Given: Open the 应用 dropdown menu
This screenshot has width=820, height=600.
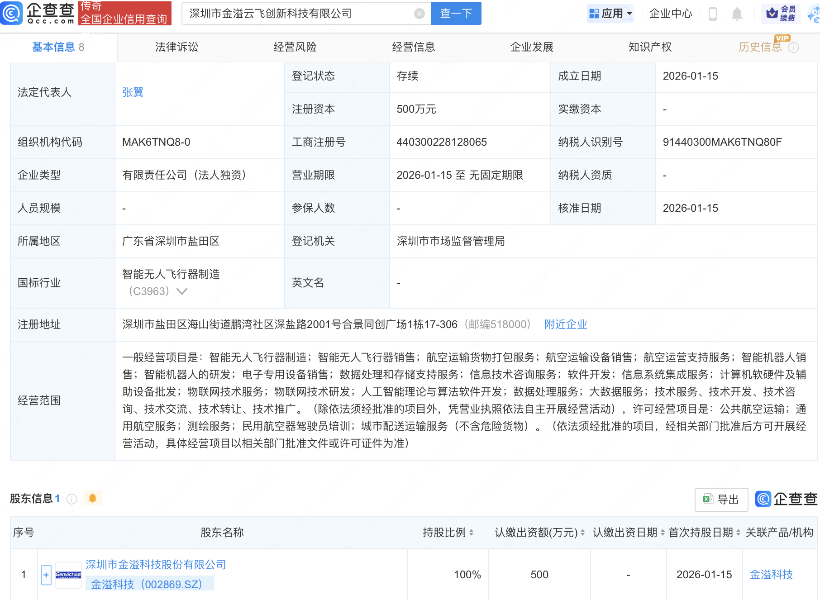Looking at the screenshot, I should pos(610,13).
